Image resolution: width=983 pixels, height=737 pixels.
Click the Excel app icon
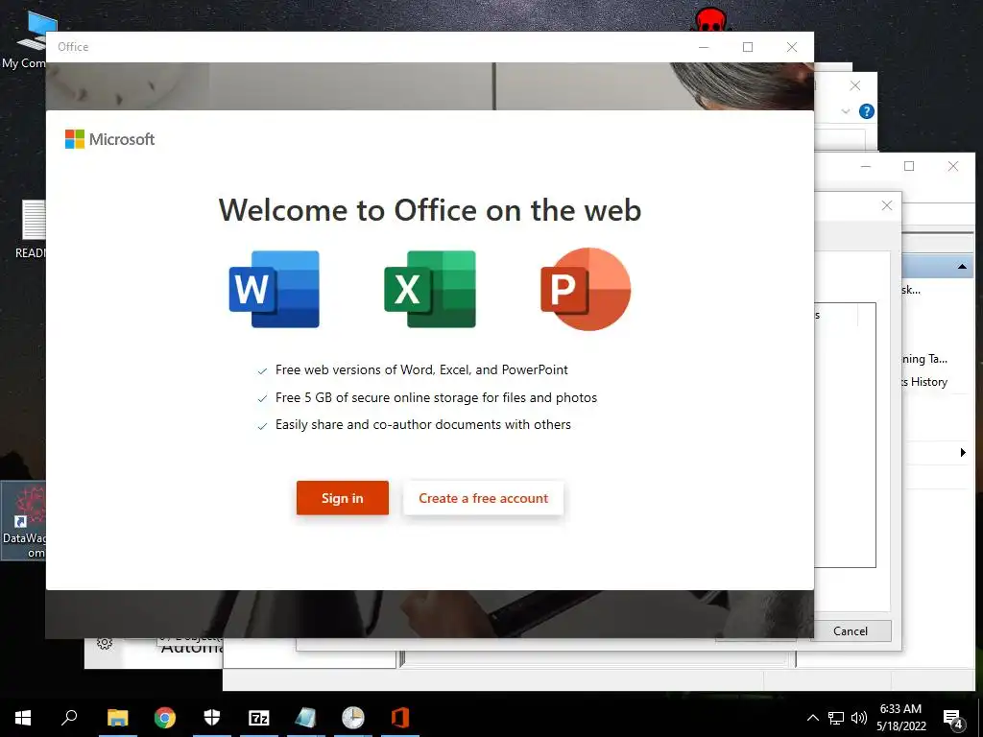(x=430, y=289)
